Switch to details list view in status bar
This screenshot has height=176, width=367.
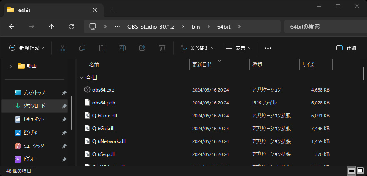tap(351, 171)
